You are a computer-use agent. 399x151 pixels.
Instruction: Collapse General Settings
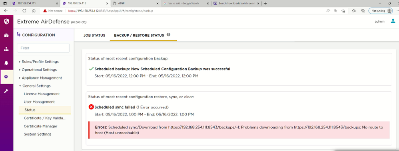click(35, 86)
